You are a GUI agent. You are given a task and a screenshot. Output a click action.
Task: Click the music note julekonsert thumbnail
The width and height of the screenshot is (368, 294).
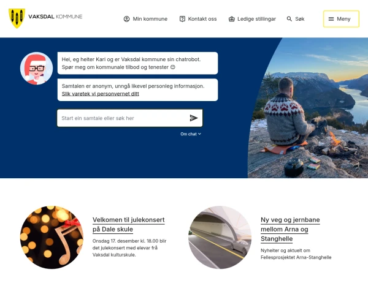[x=52, y=237]
